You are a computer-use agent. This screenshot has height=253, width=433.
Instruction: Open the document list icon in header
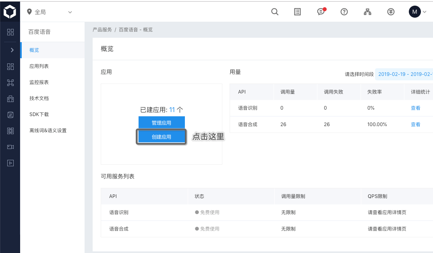point(297,12)
